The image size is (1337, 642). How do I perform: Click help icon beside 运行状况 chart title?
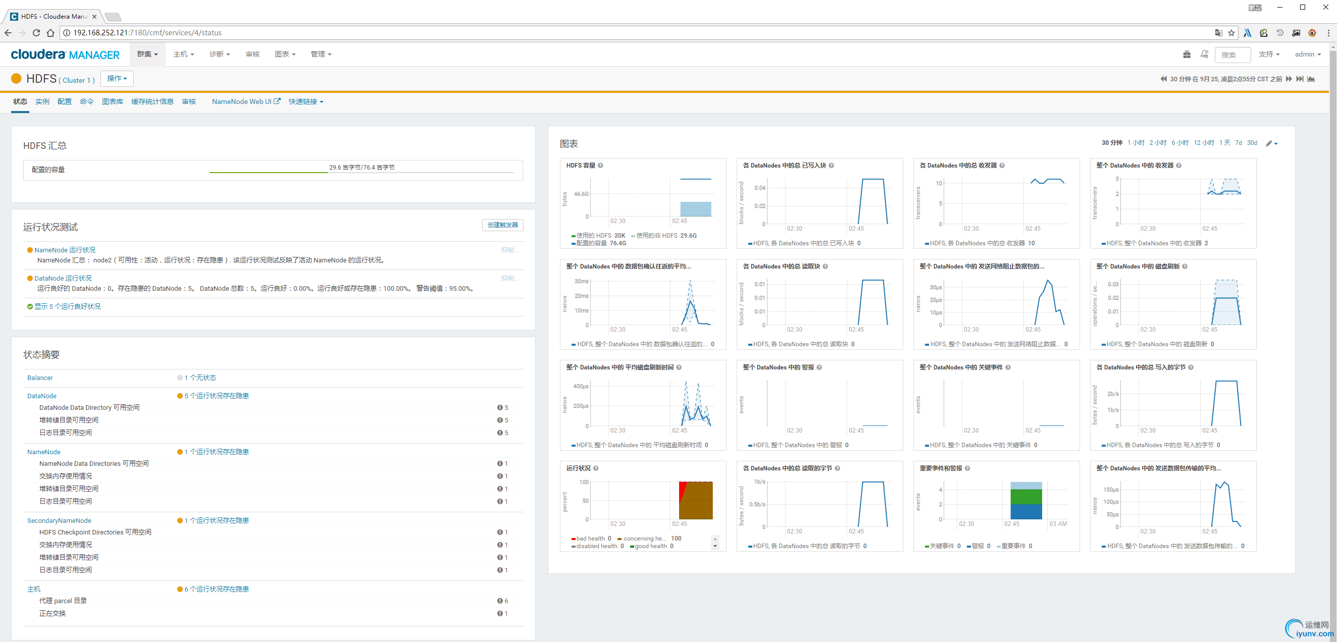(596, 468)
